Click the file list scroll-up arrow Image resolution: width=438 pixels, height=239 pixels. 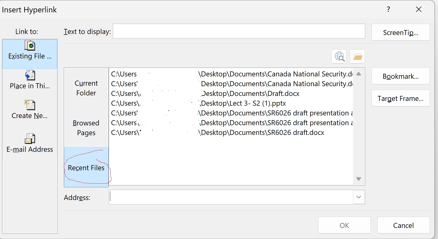point(359,74)
